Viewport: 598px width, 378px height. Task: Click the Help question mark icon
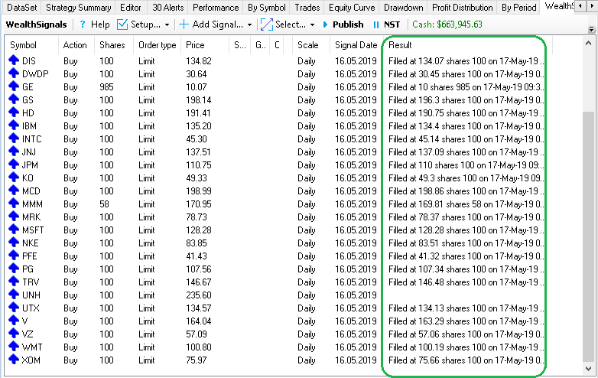tap(83, 24)
